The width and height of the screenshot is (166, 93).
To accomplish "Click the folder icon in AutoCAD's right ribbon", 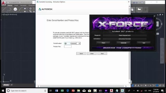I will click(139, 9).
